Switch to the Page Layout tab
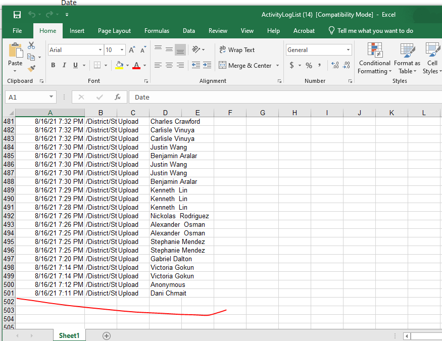 114,31
